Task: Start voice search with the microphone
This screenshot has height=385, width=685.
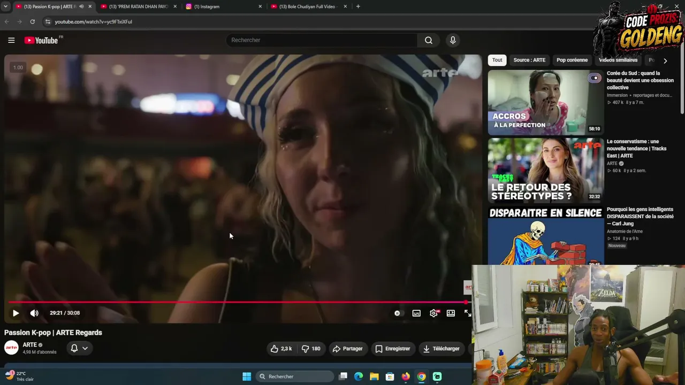Action: click(x=453, y=40)
